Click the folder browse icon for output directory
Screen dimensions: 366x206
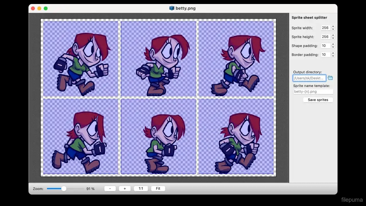330,78
